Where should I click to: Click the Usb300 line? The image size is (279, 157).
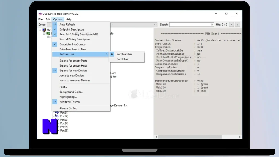181,91
